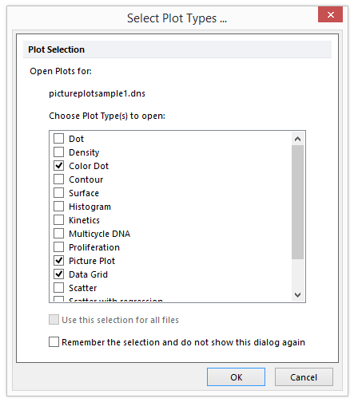The width and height of the screenshot is (358, 406).
Task: Check the Proliferation plot type
Action: (59, 247)
